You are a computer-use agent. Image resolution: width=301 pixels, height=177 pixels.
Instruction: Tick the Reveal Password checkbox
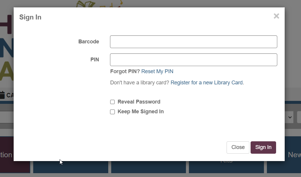point(112,102)
